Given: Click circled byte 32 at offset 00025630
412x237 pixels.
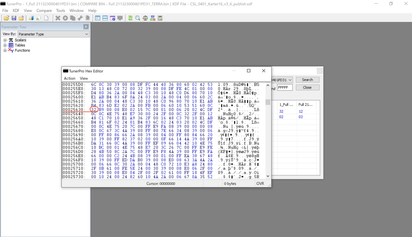Looking at the screenshot, I should coord(94,110).
